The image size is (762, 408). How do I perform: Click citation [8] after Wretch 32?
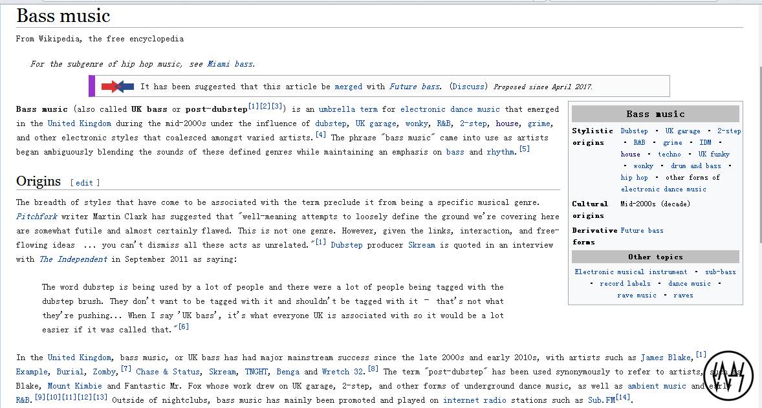click(x=373, y=369)
